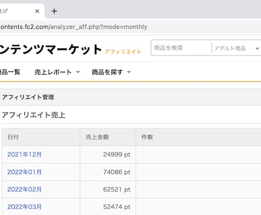Click the アフィリエイト orange label
The width and height of the screenshot is (261, 215).
click(123, 51)
